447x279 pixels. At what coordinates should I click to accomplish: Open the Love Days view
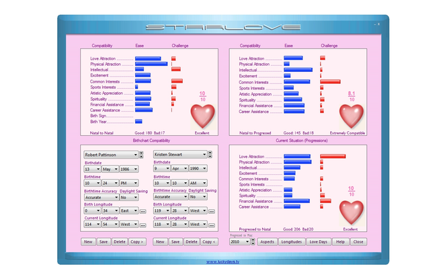319,241
